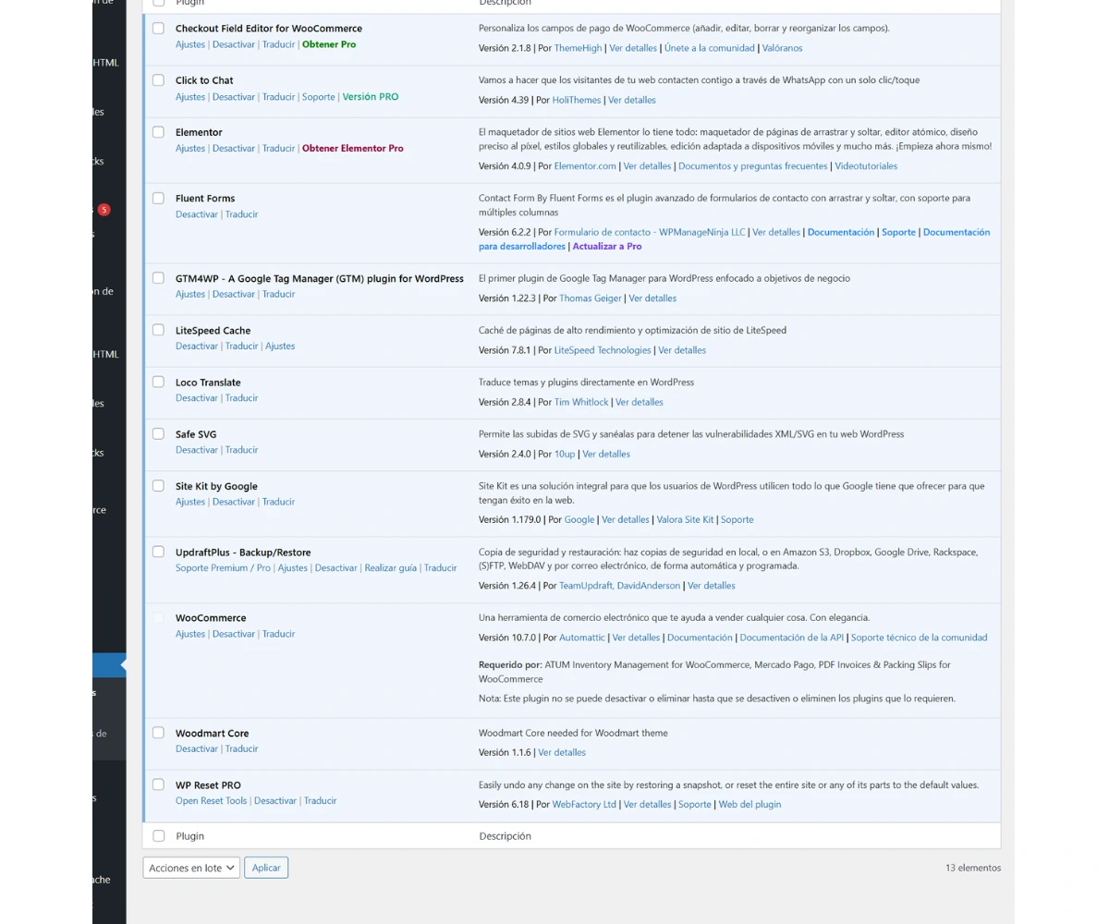
Task: Select the Elementor plugin checkbox
Action: [x=158, y=132]
